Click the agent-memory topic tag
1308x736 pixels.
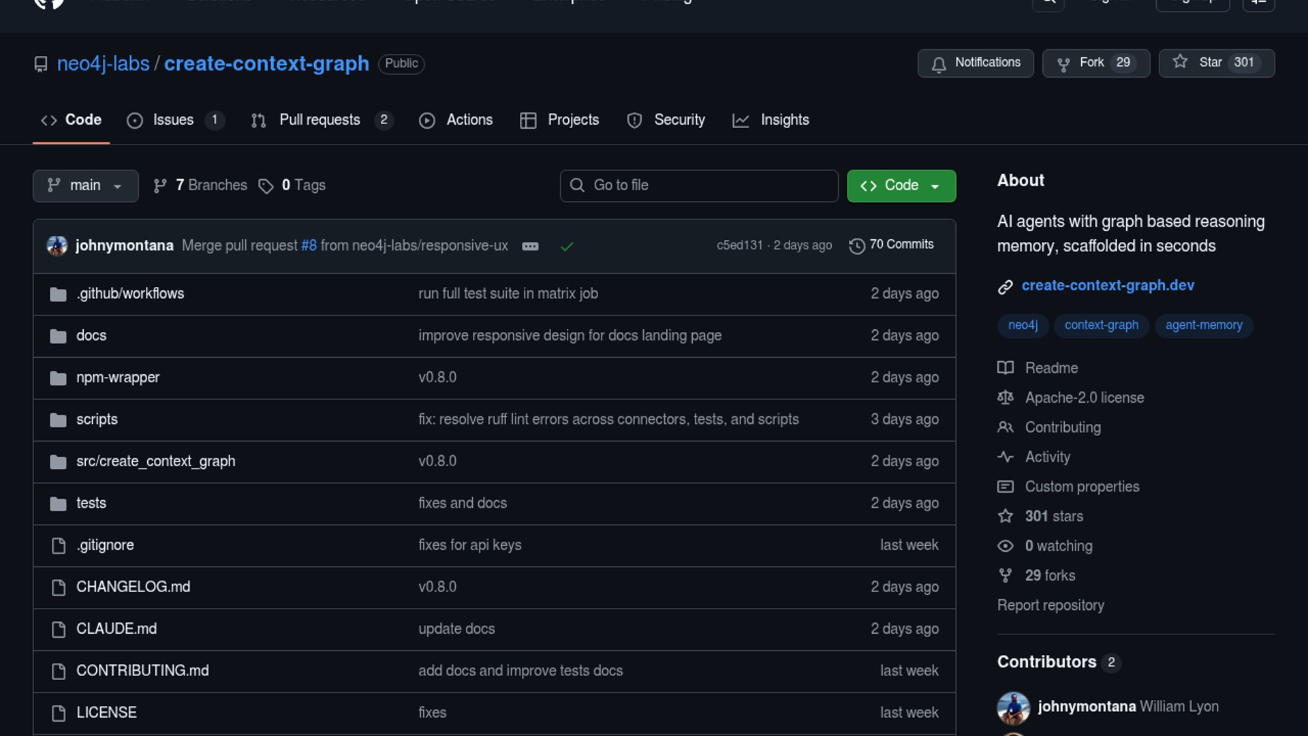(x=1203, y=325)
